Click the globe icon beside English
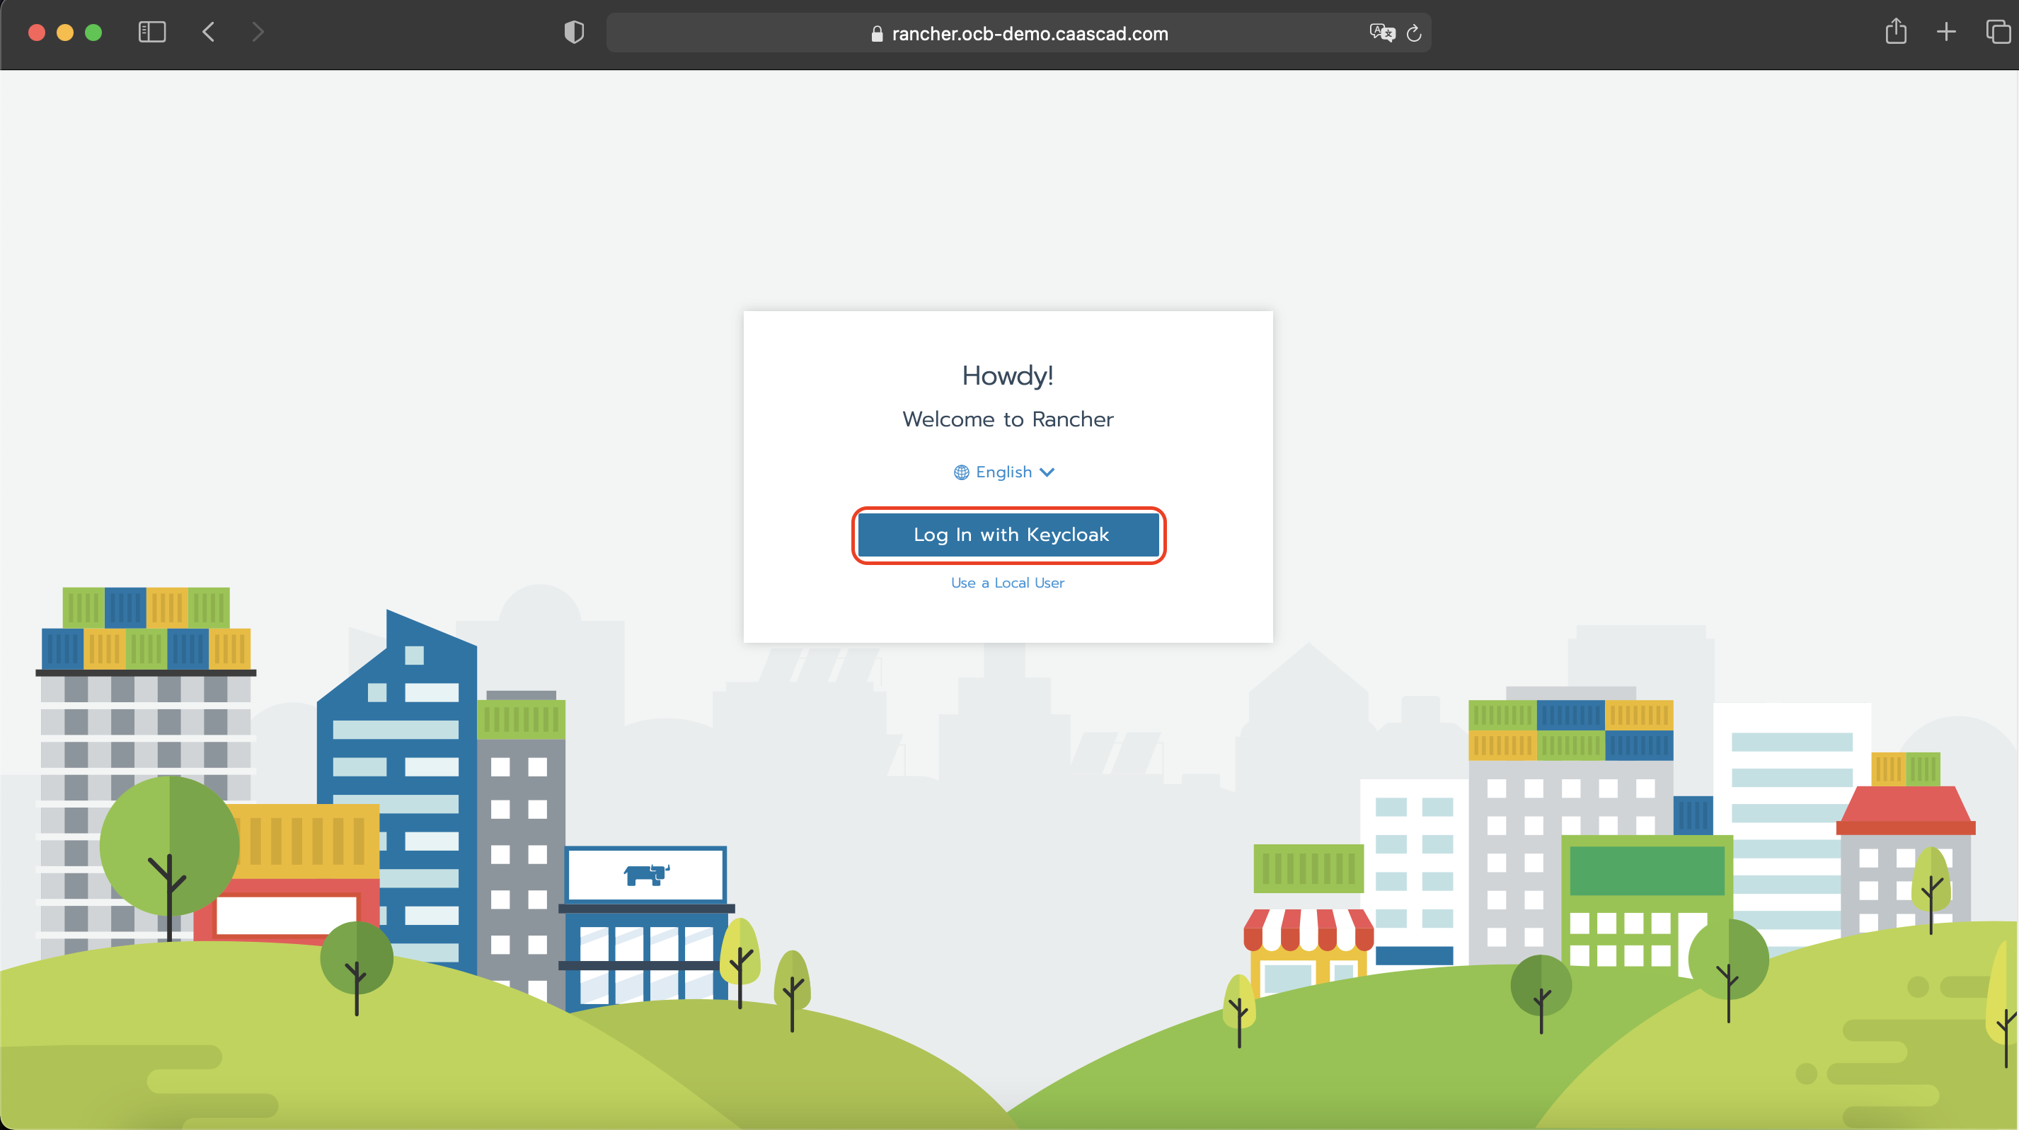 (961, 472)
